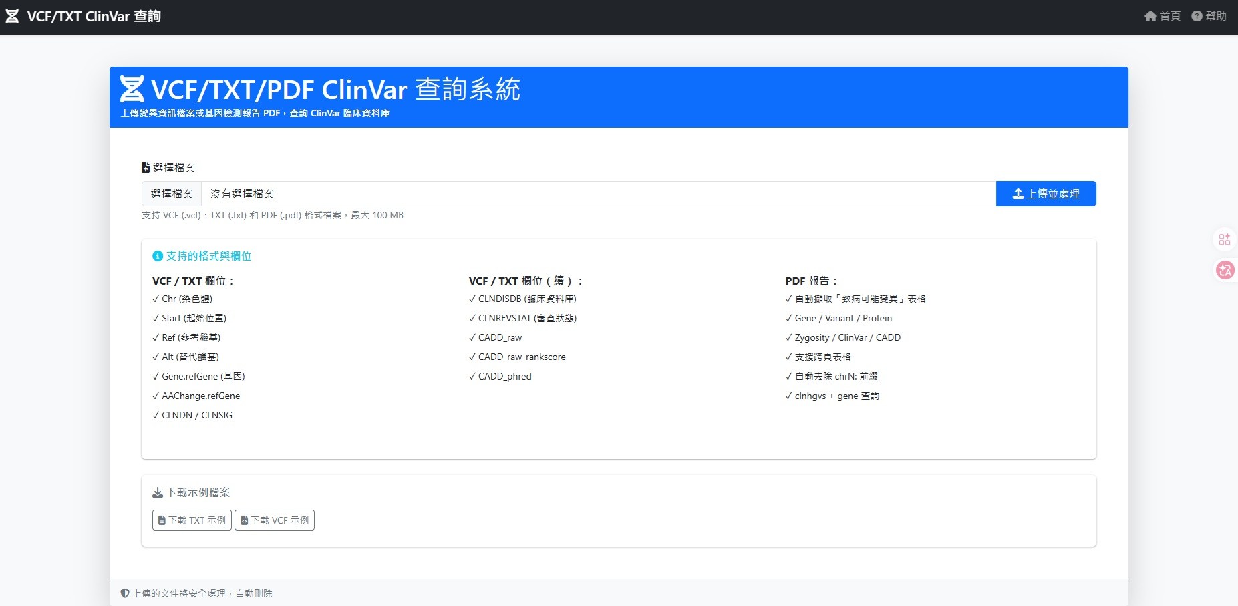Download the VCF example file
The height and width of the screenshot is (606, 1238).
click(x=275, y=520)
